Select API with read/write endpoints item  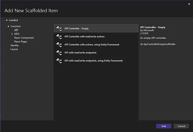(96, 53)
